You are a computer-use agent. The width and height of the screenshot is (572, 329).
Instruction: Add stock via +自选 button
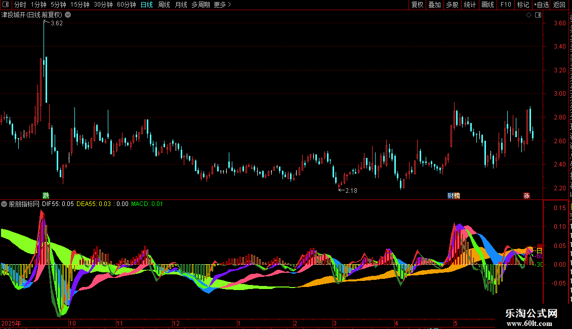click(541, 5)
